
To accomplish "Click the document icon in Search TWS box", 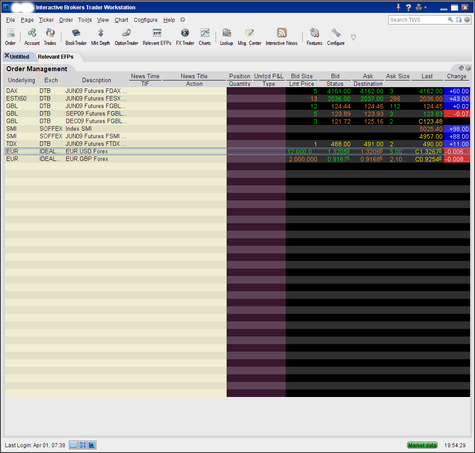I will (x=459, y=20).
